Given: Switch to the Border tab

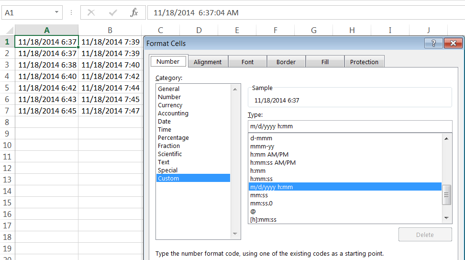Looking at the screenshot, I should pyautogui.click(x=286, y=62).
